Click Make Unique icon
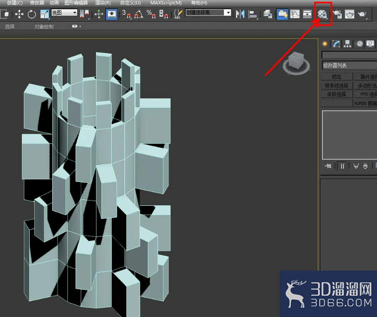The image size is (377, 317). [x=356, y=166]
